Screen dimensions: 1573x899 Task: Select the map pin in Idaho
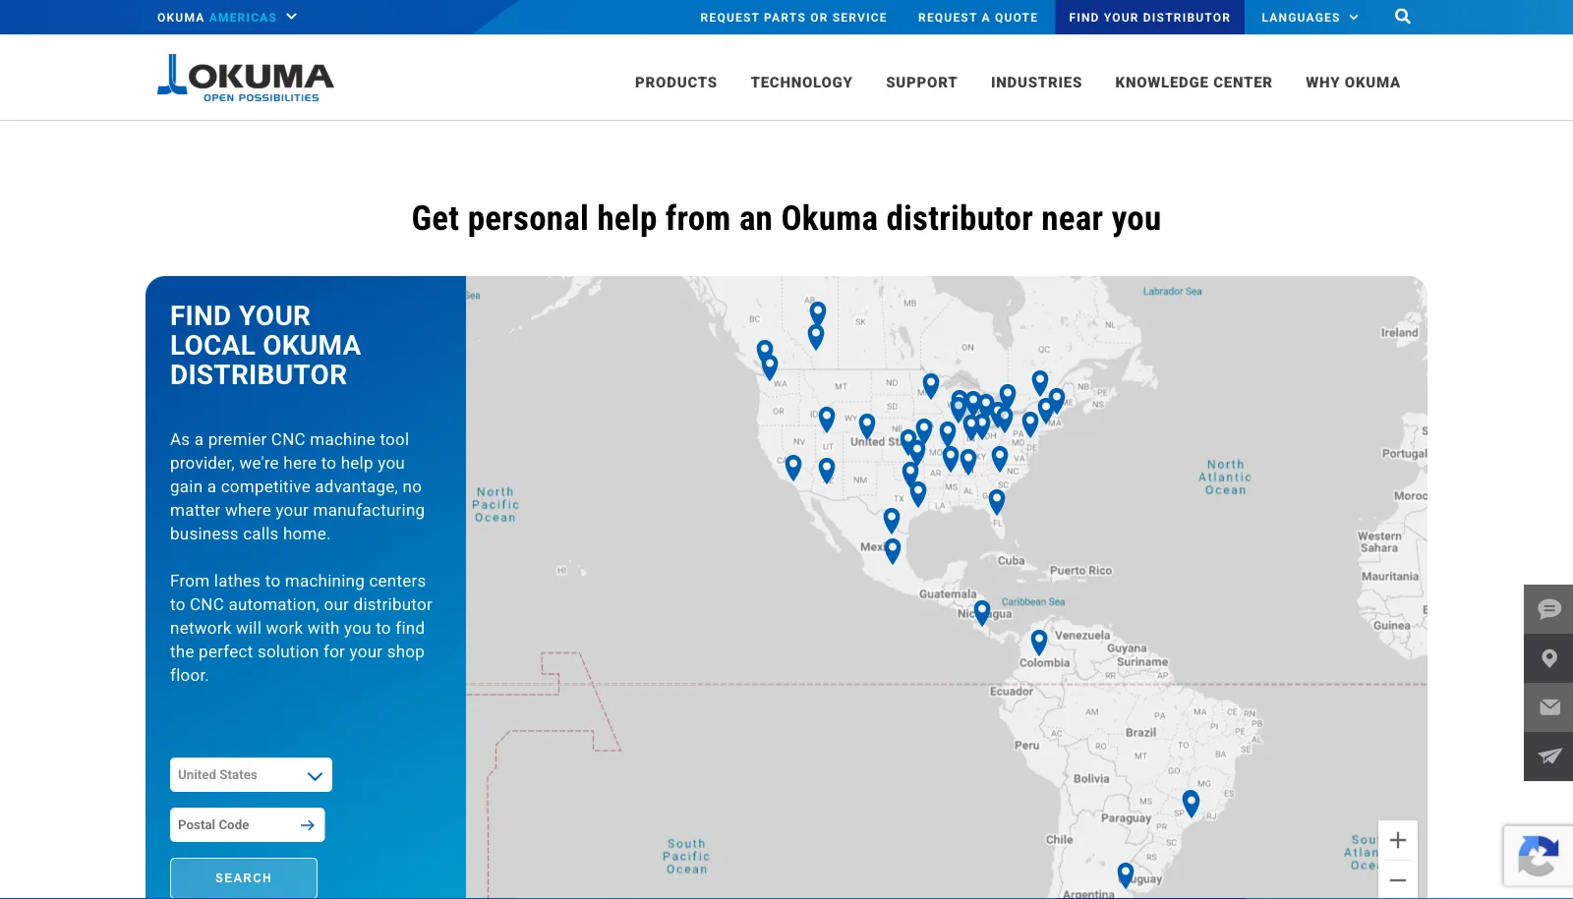pyautogui.click(x=827, y=420)
